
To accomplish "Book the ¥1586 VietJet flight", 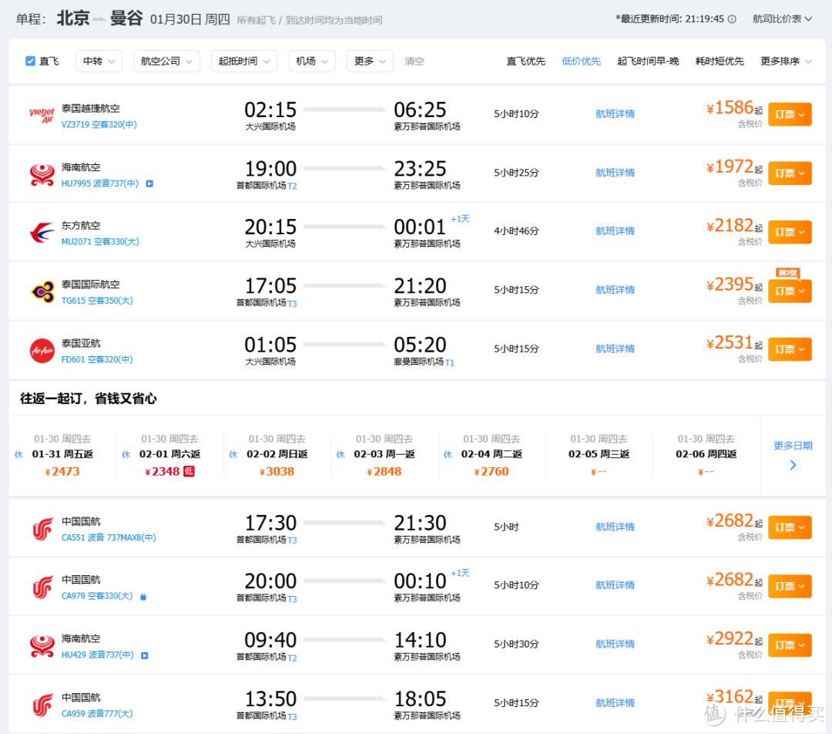I will click(790, 114).
